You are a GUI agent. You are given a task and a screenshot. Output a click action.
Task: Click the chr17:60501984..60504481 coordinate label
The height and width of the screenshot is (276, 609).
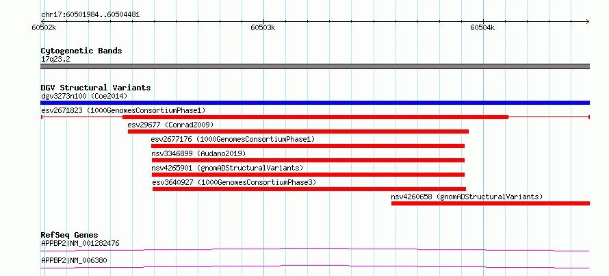click(90, 15)
